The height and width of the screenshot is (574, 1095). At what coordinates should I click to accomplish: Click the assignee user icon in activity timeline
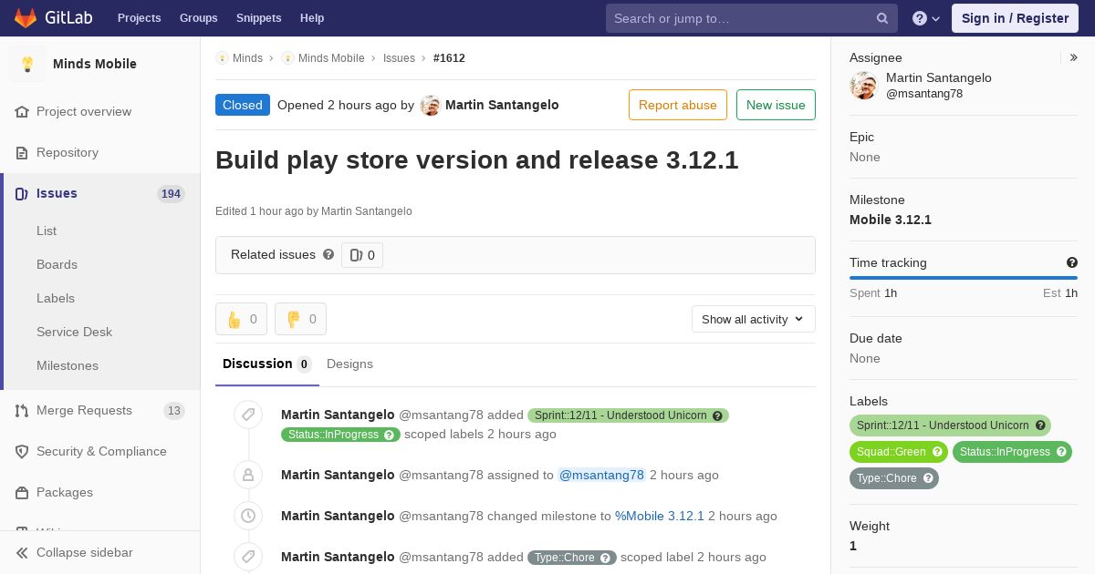(x=248, y=475)
